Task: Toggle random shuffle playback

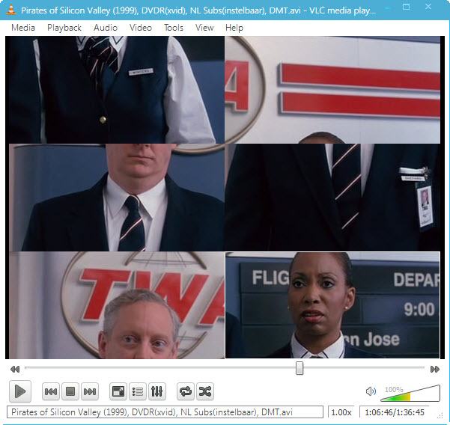Action: tap(205, 391)
